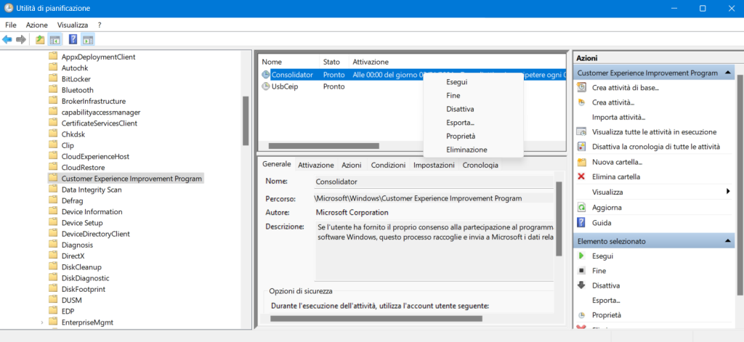Screen dimensions: 744x342
Task: Click the Nuova cartella folder icon
Action: pyautogui.click(x=581, y=162)
